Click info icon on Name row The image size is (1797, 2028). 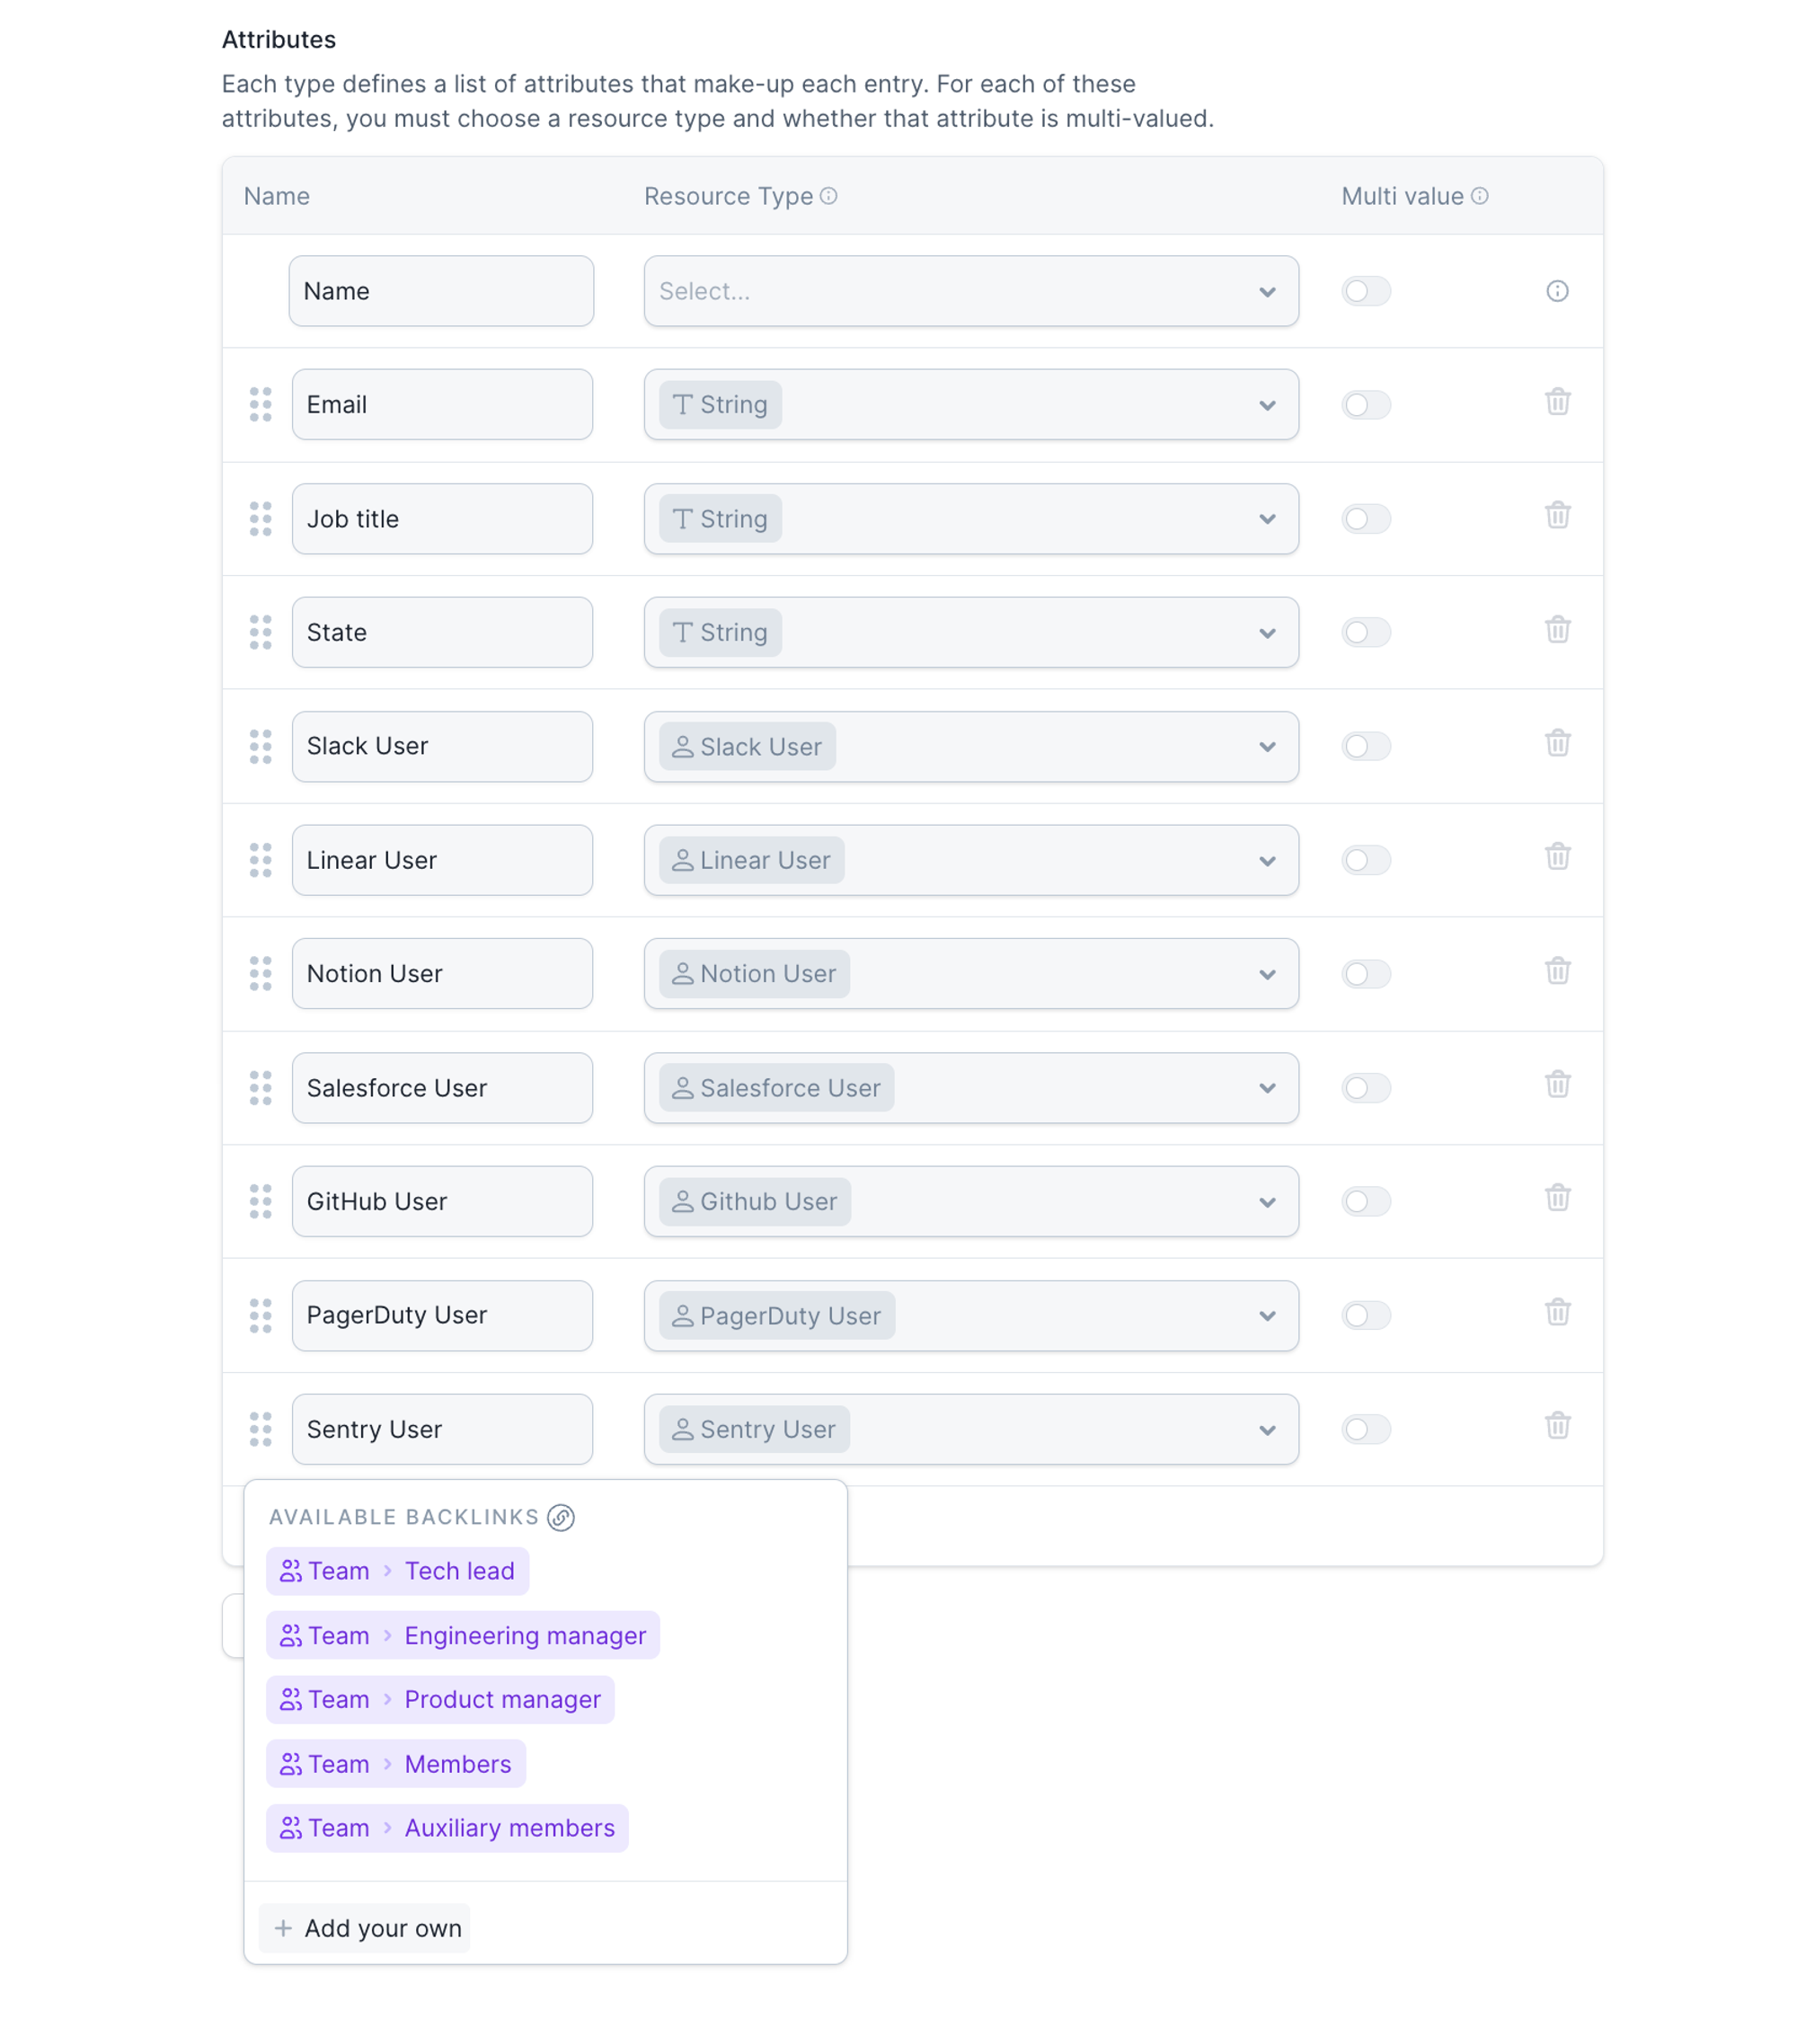pos(1557,291)
